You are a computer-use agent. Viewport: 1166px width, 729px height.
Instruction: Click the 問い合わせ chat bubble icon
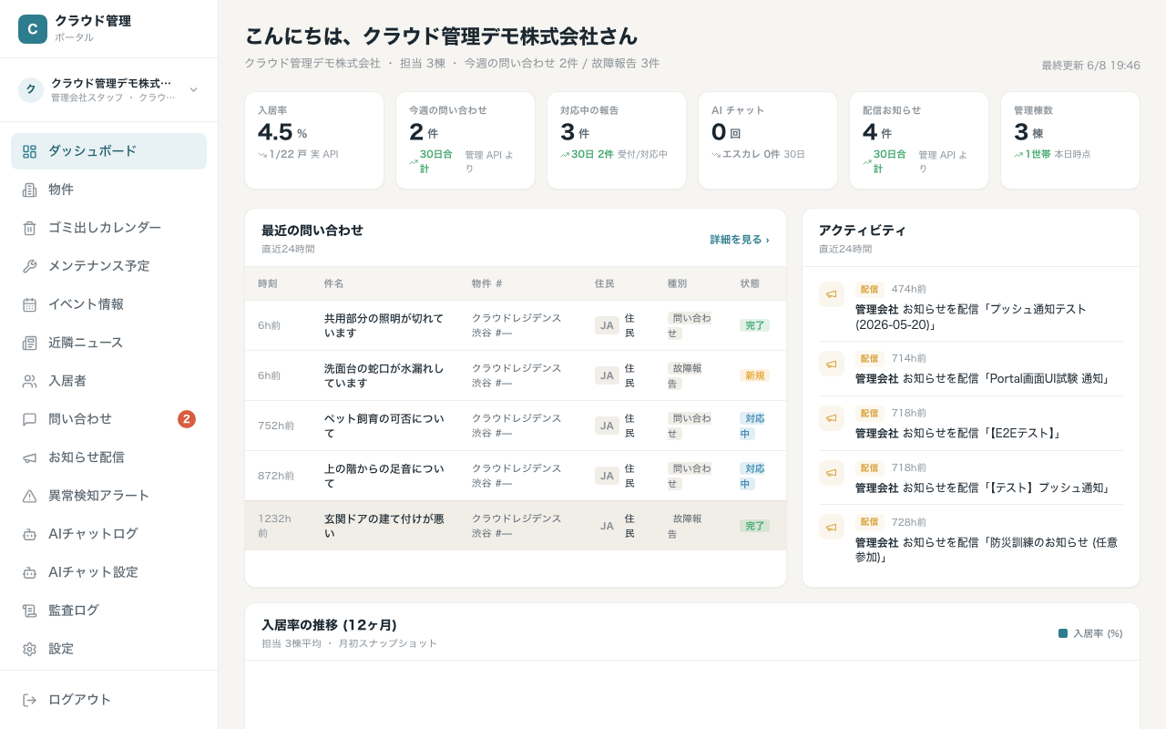click(x=29, y=419)
